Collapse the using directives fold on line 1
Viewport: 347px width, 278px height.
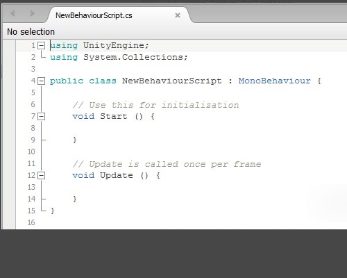(41, 45)
